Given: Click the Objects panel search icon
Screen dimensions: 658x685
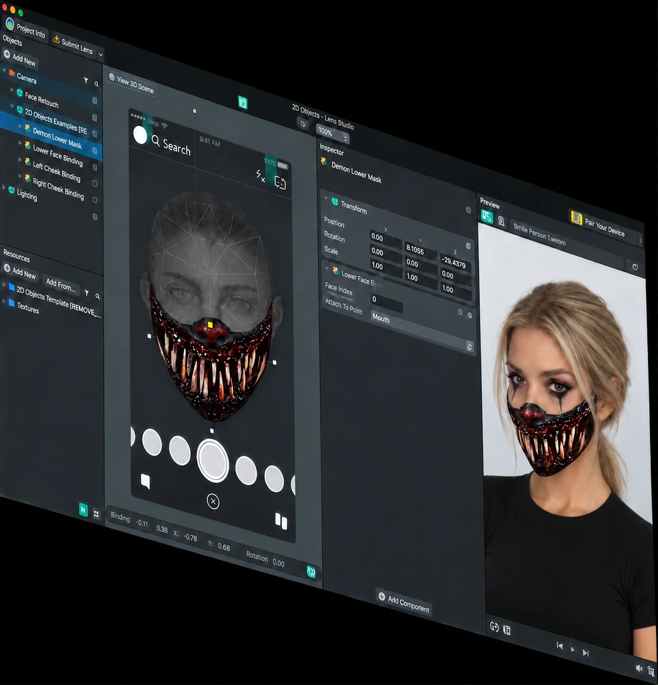Looking at the screenshot, I should coord(96,84).
